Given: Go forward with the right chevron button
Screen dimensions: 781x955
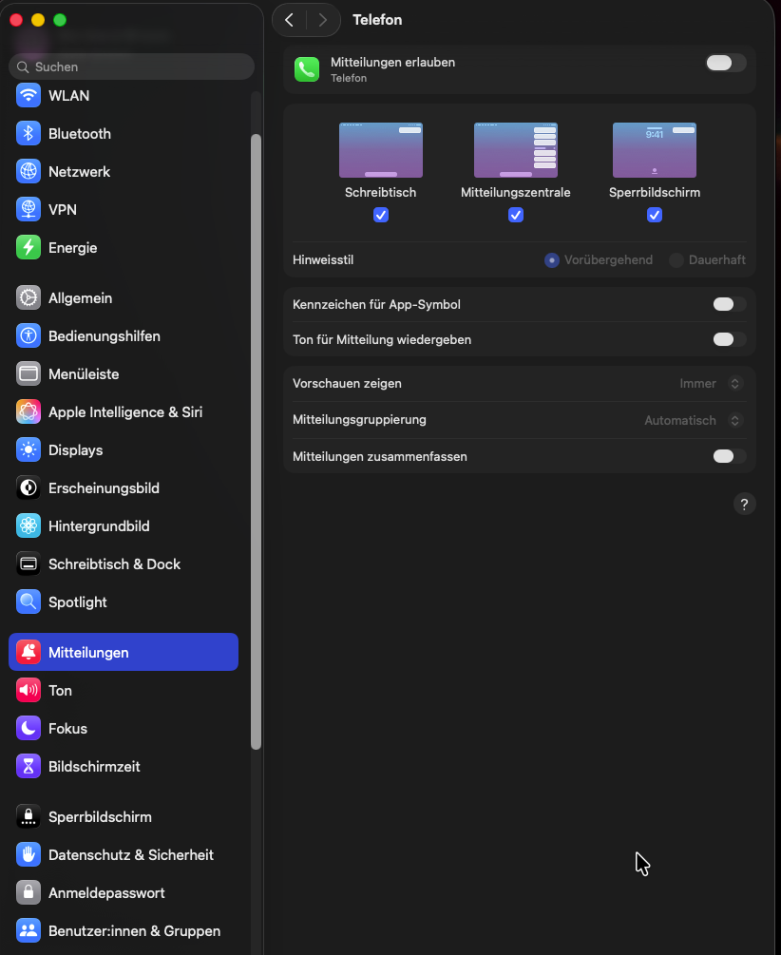Looking at the screenshot, I should (x=323, y=20).
